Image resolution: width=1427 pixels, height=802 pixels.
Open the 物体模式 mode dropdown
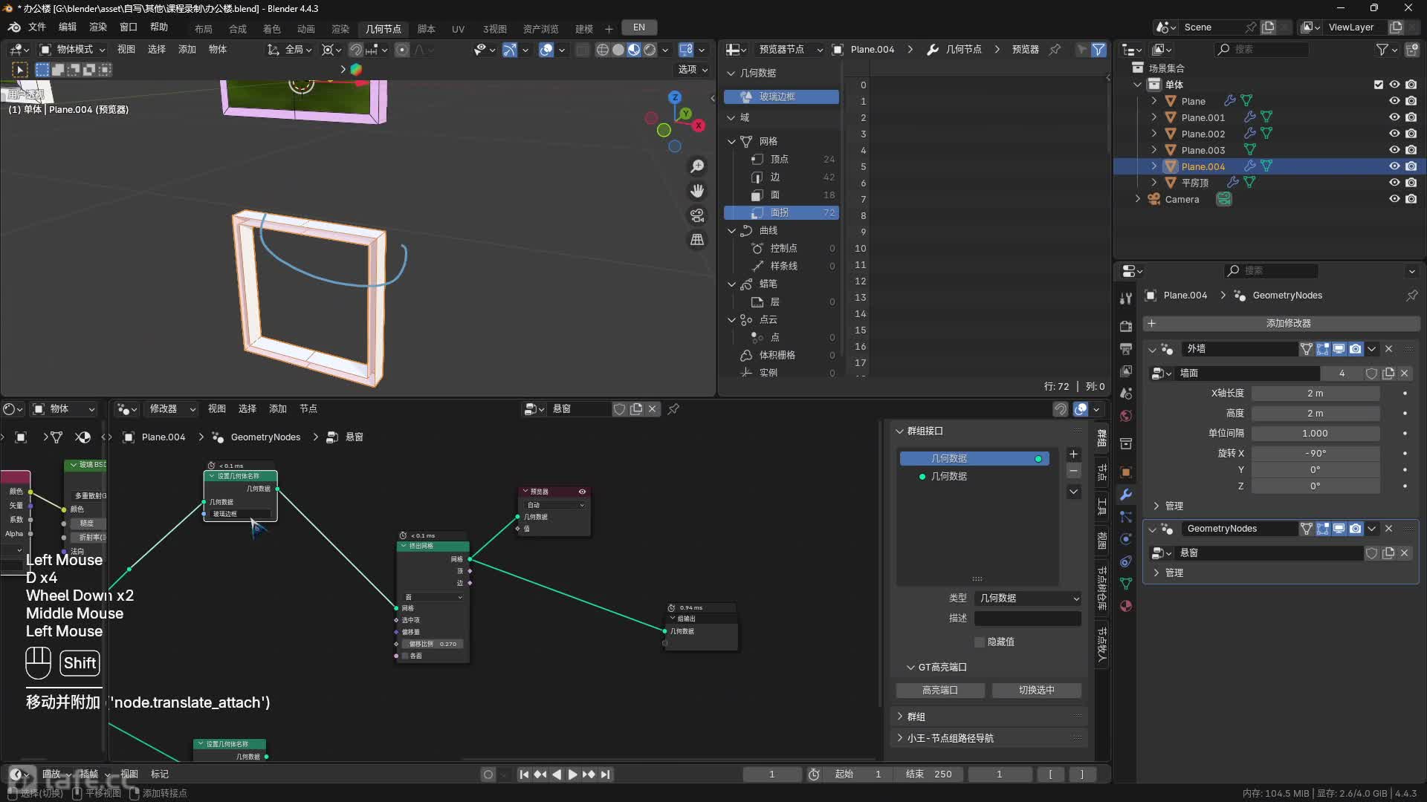(73, 50)
